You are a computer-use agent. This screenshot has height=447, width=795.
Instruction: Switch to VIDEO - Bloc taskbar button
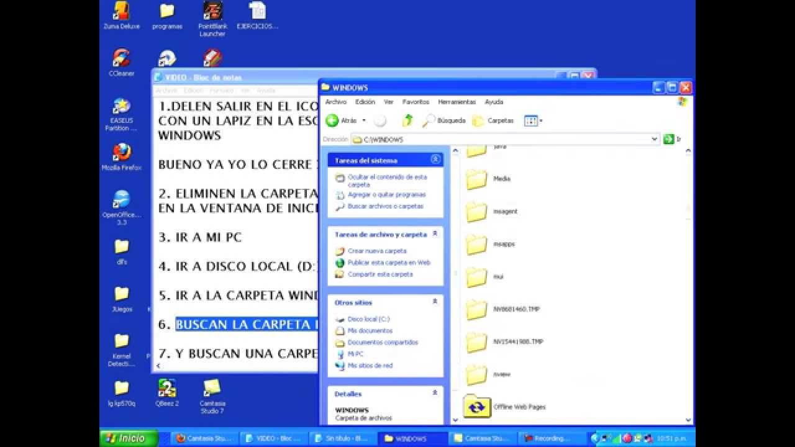(x=274, y=438)
